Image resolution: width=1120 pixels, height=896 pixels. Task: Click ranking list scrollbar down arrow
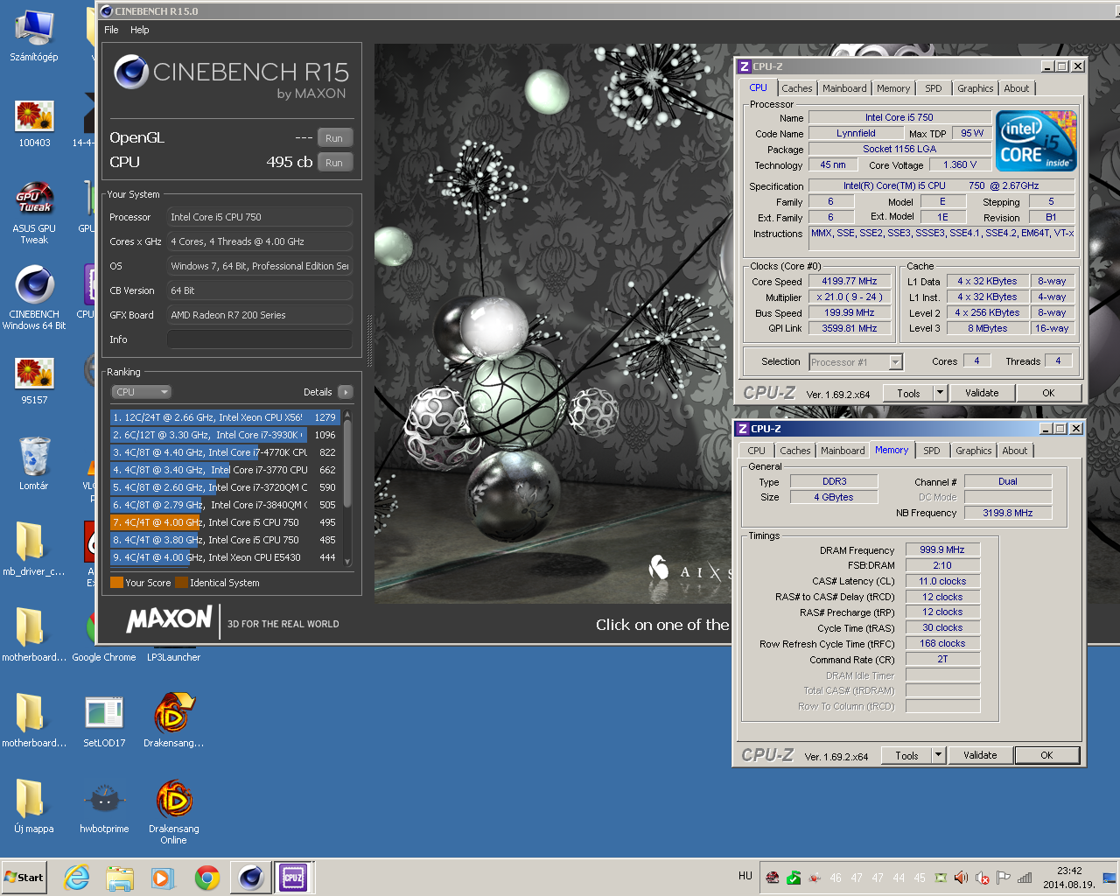click(x=347, y=562)
